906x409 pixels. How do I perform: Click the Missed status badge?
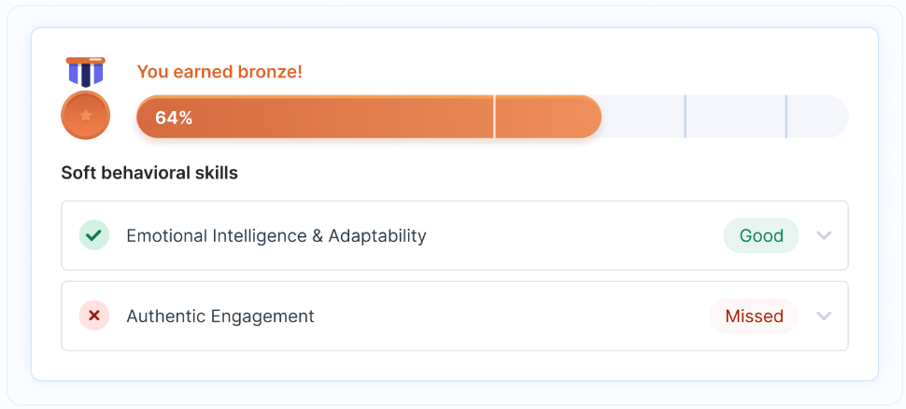click(754, 316)
